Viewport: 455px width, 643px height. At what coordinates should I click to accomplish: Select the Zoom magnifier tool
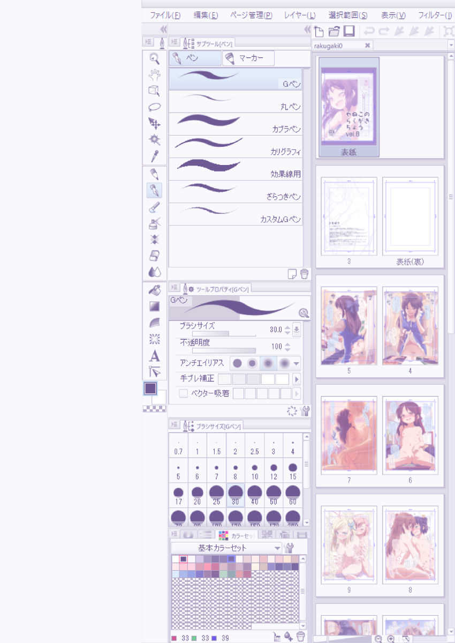154,58
